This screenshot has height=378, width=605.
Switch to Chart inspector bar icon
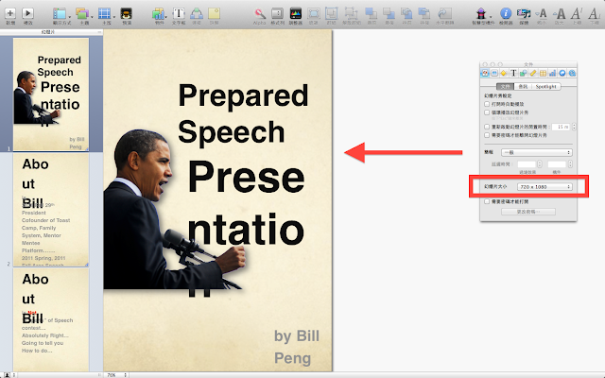tap(552, 73)
